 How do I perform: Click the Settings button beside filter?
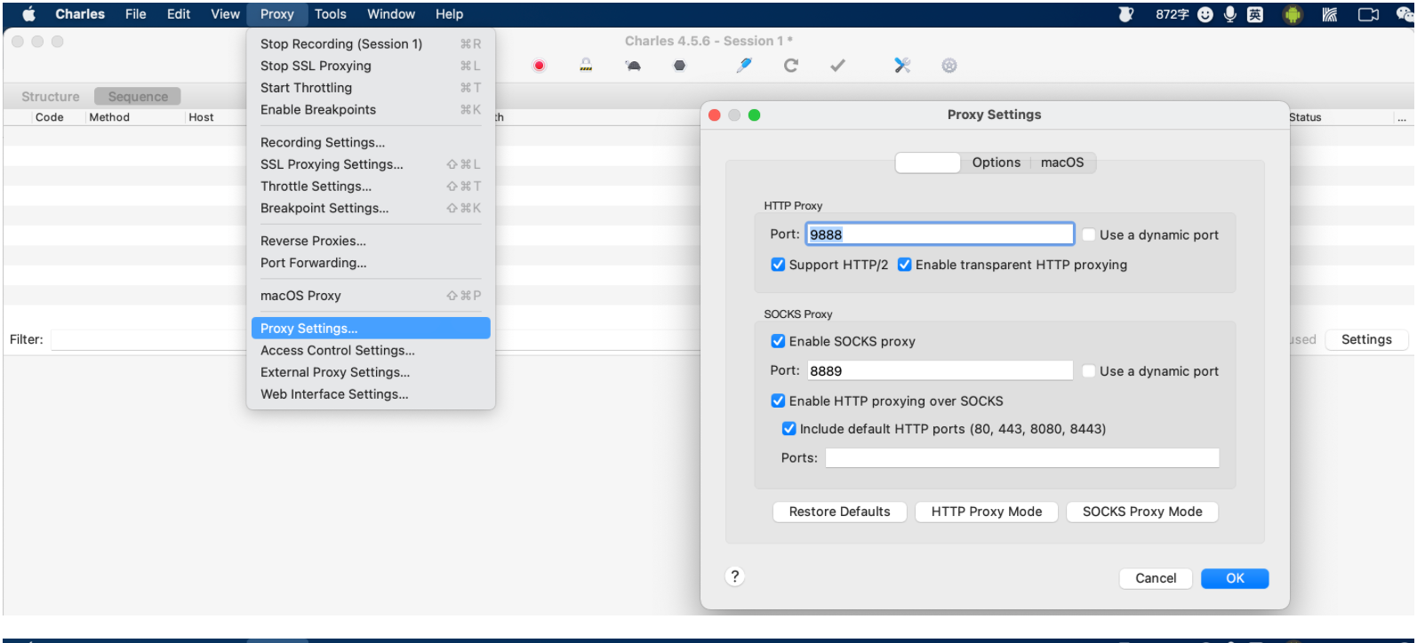pos(1366,339)
